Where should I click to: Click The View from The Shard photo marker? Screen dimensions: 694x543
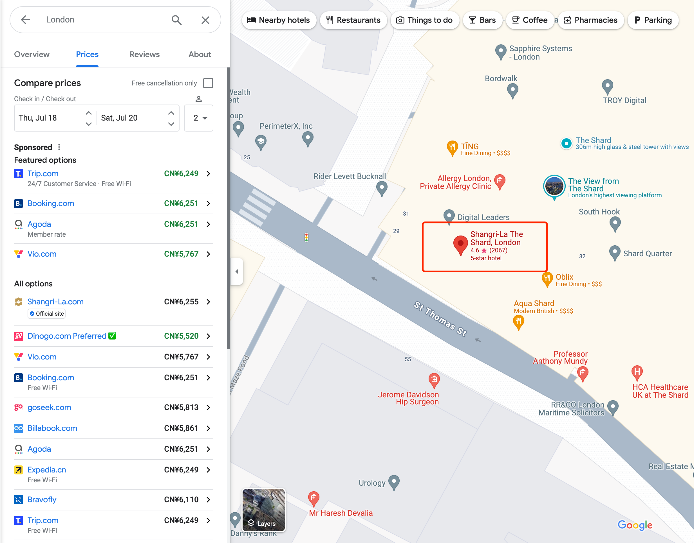[554, 187]
